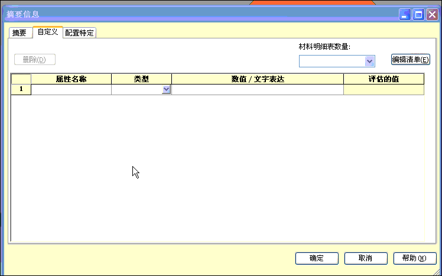Viewport: 442px width, 276px height.
Task: Maximize the 摘要信息 dialog
Action: (x=418, y=14)
